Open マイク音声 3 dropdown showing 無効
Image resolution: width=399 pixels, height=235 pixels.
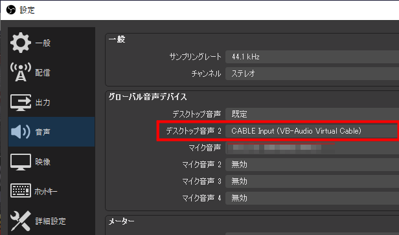click(312, 181)
